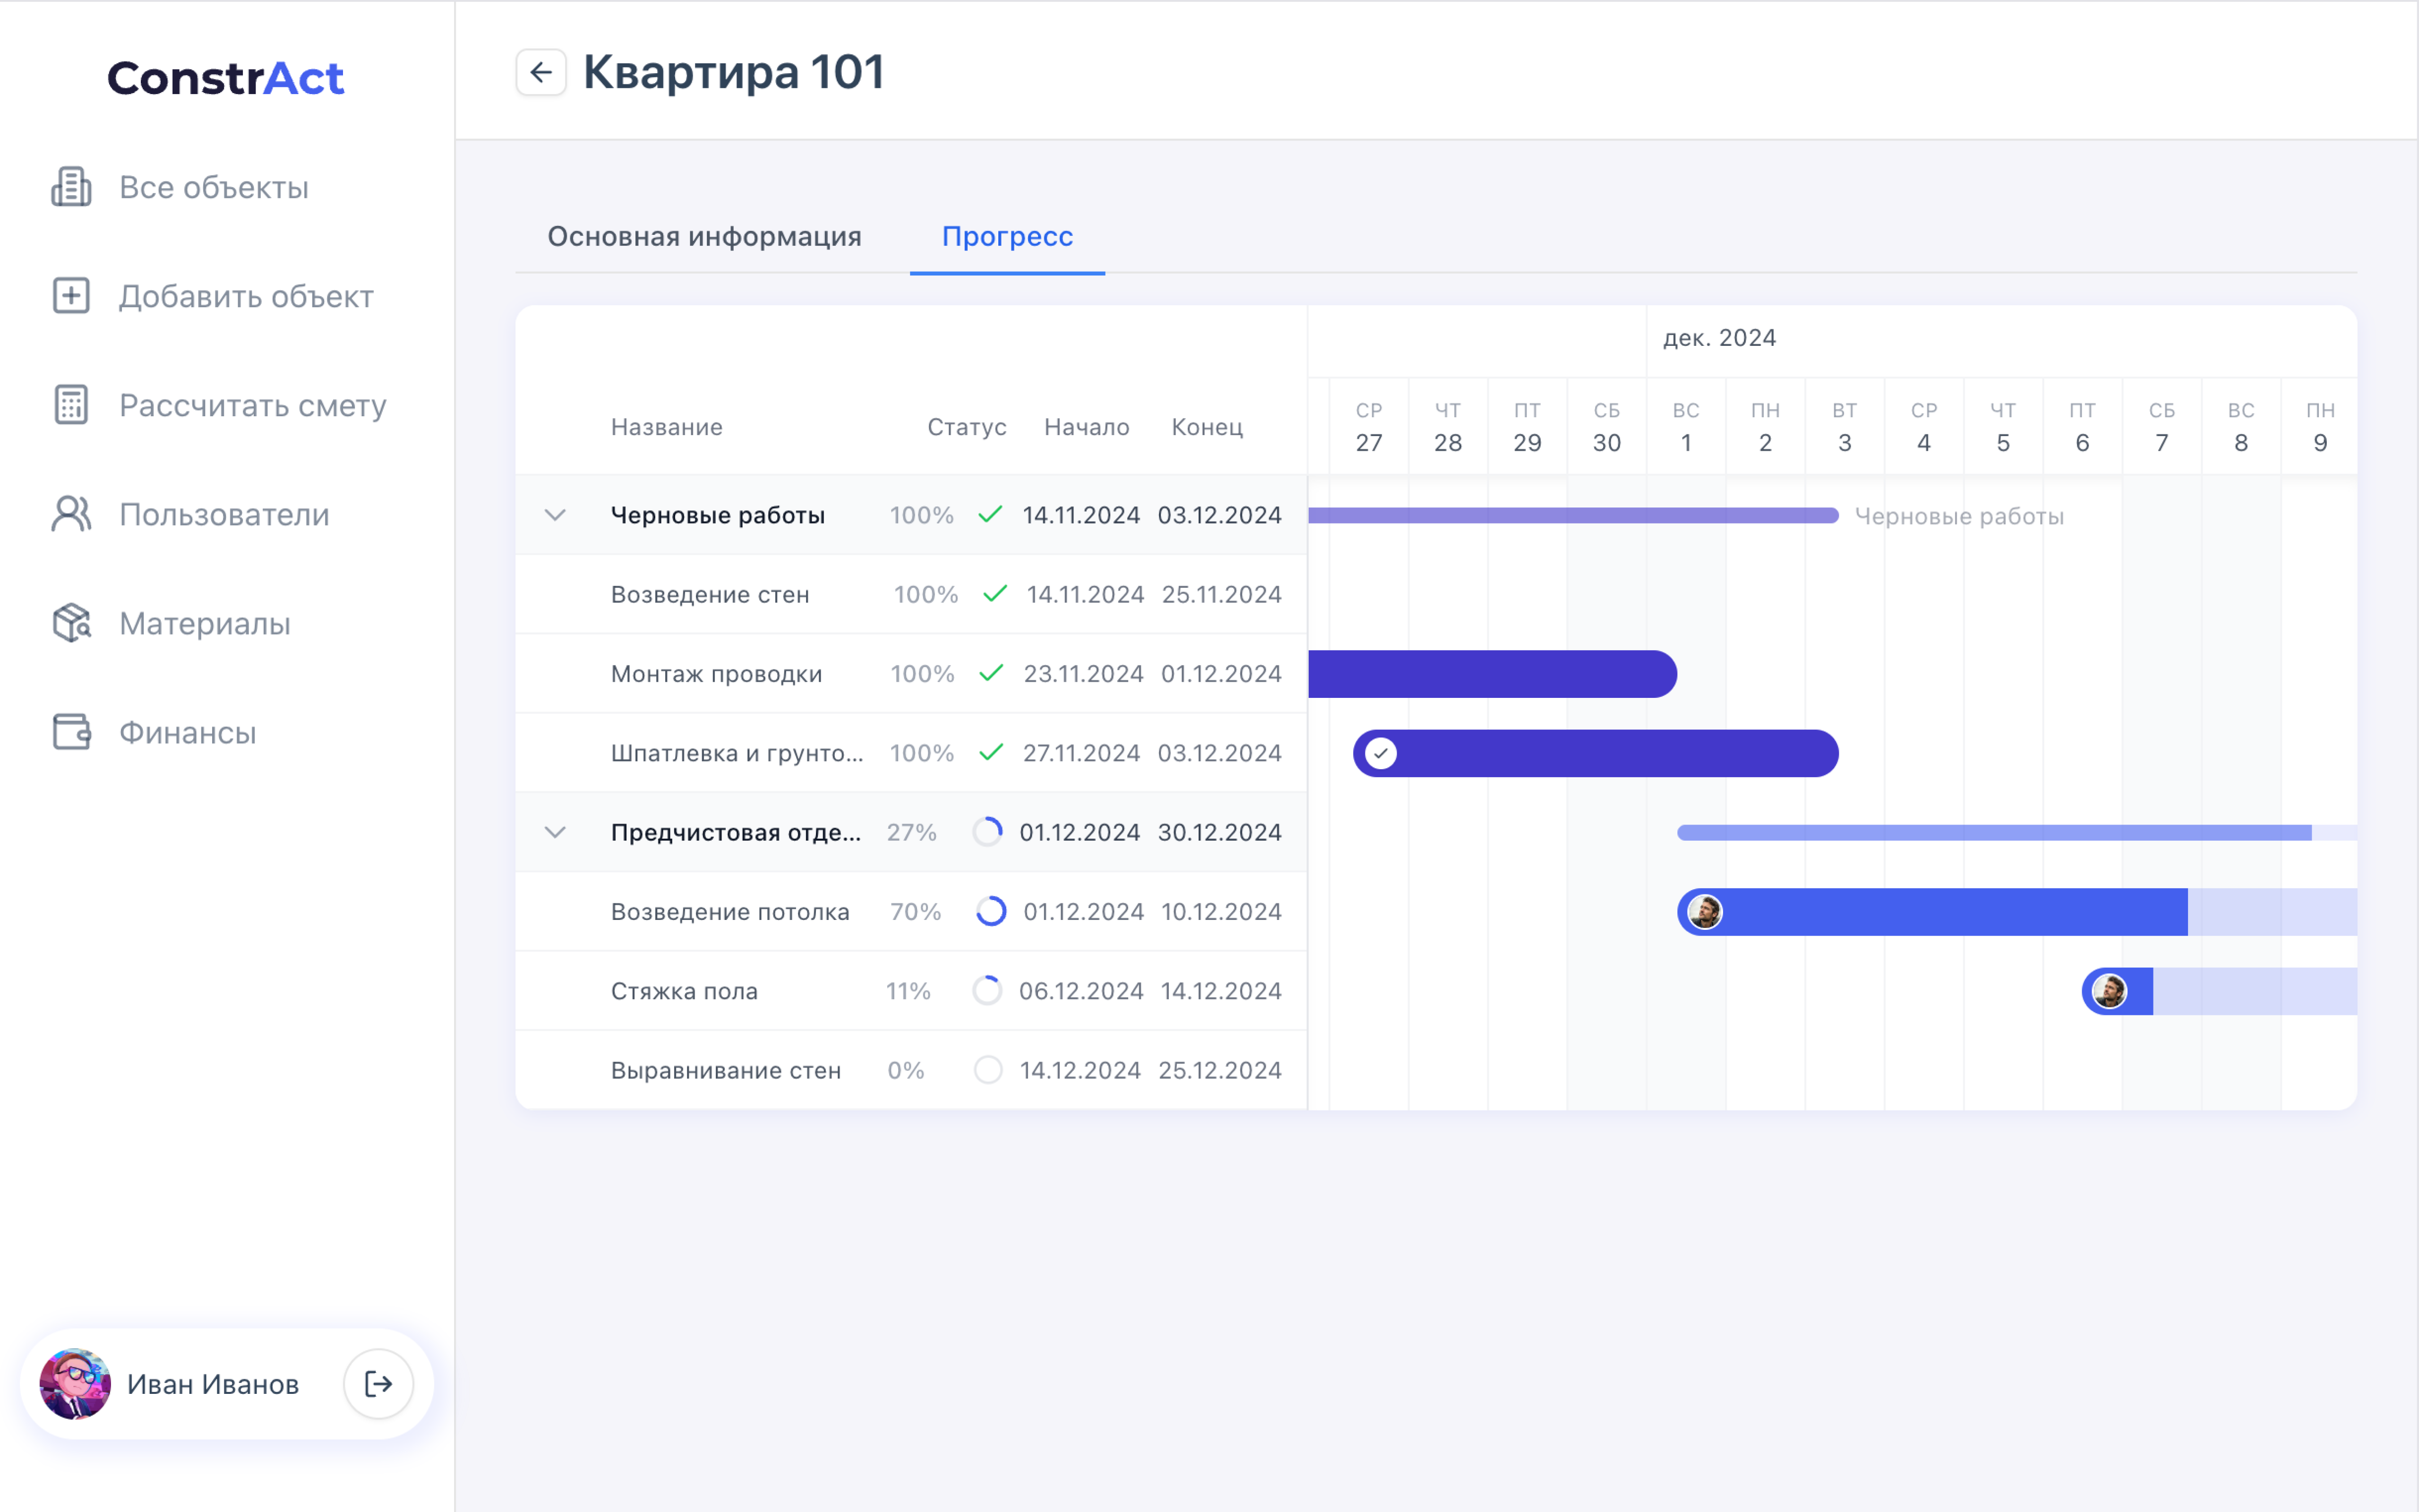Click the Статус column header
This screenshot has width=2419, height=1512.
967,427
